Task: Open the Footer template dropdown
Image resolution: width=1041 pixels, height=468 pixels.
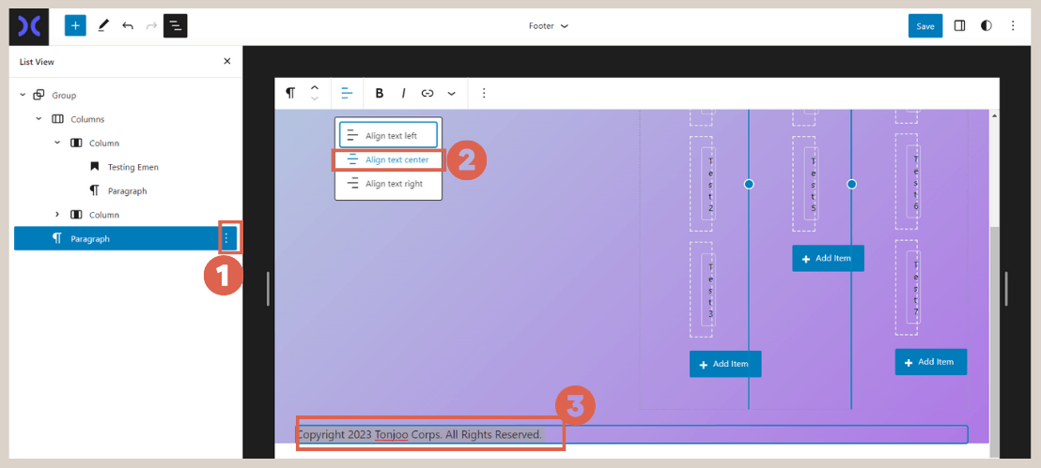Action: pyautogui.click(x=549, y=26)
